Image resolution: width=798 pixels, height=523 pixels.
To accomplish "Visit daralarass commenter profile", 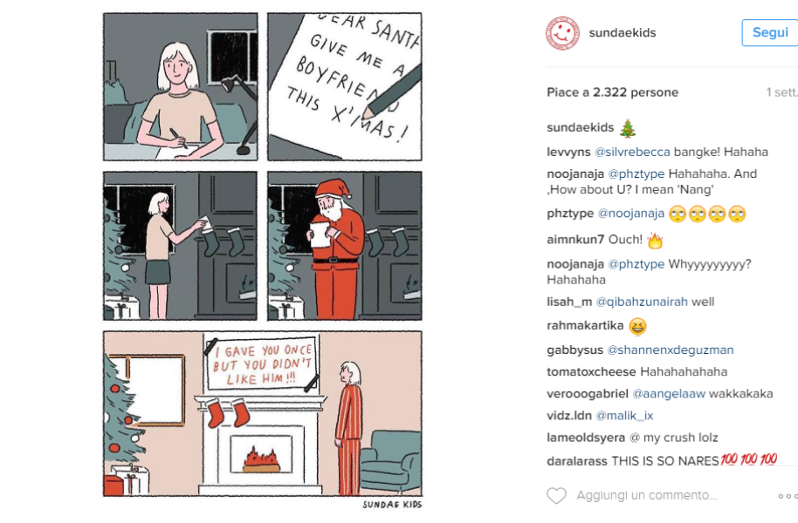I will pyautogui.click(x=577, y=461).
